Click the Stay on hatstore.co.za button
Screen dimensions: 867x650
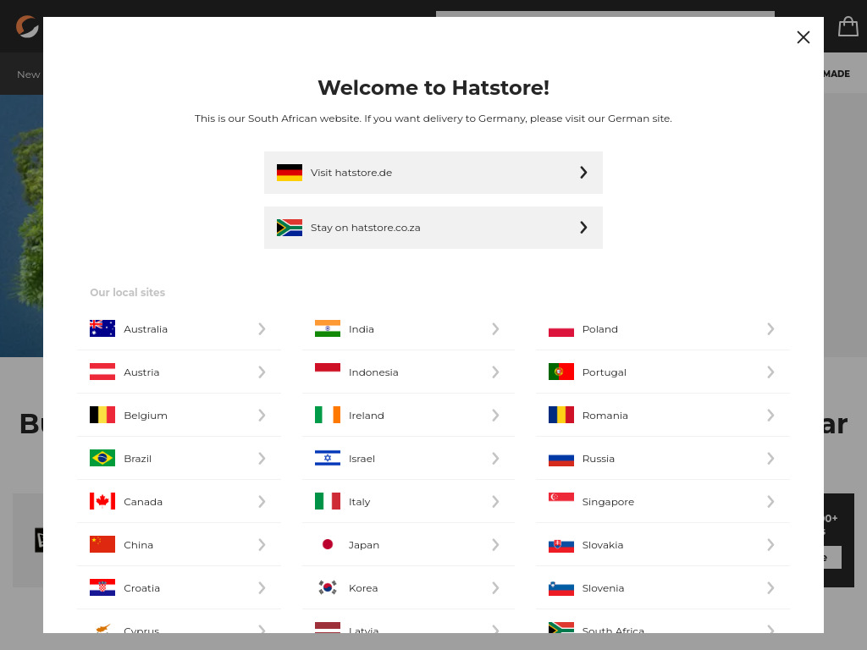433,228
